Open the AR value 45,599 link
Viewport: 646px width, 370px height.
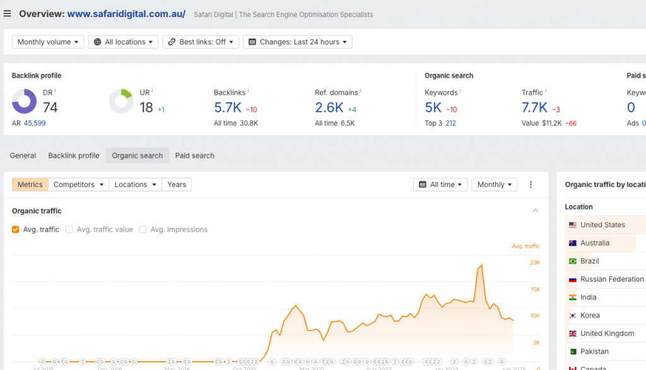[x=35, y=123]
